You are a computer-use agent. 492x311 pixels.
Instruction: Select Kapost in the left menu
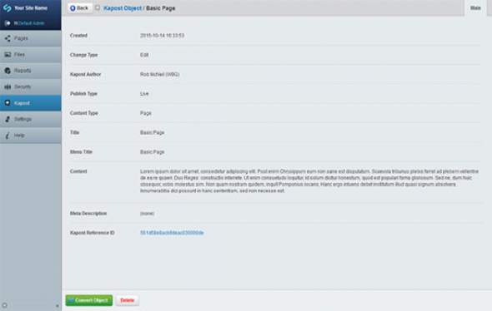tap(30, 103)
